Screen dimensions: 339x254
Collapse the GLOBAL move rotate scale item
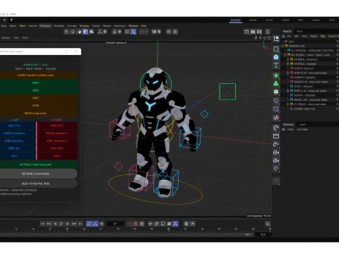pyautogui.click(x=285, y=55)
